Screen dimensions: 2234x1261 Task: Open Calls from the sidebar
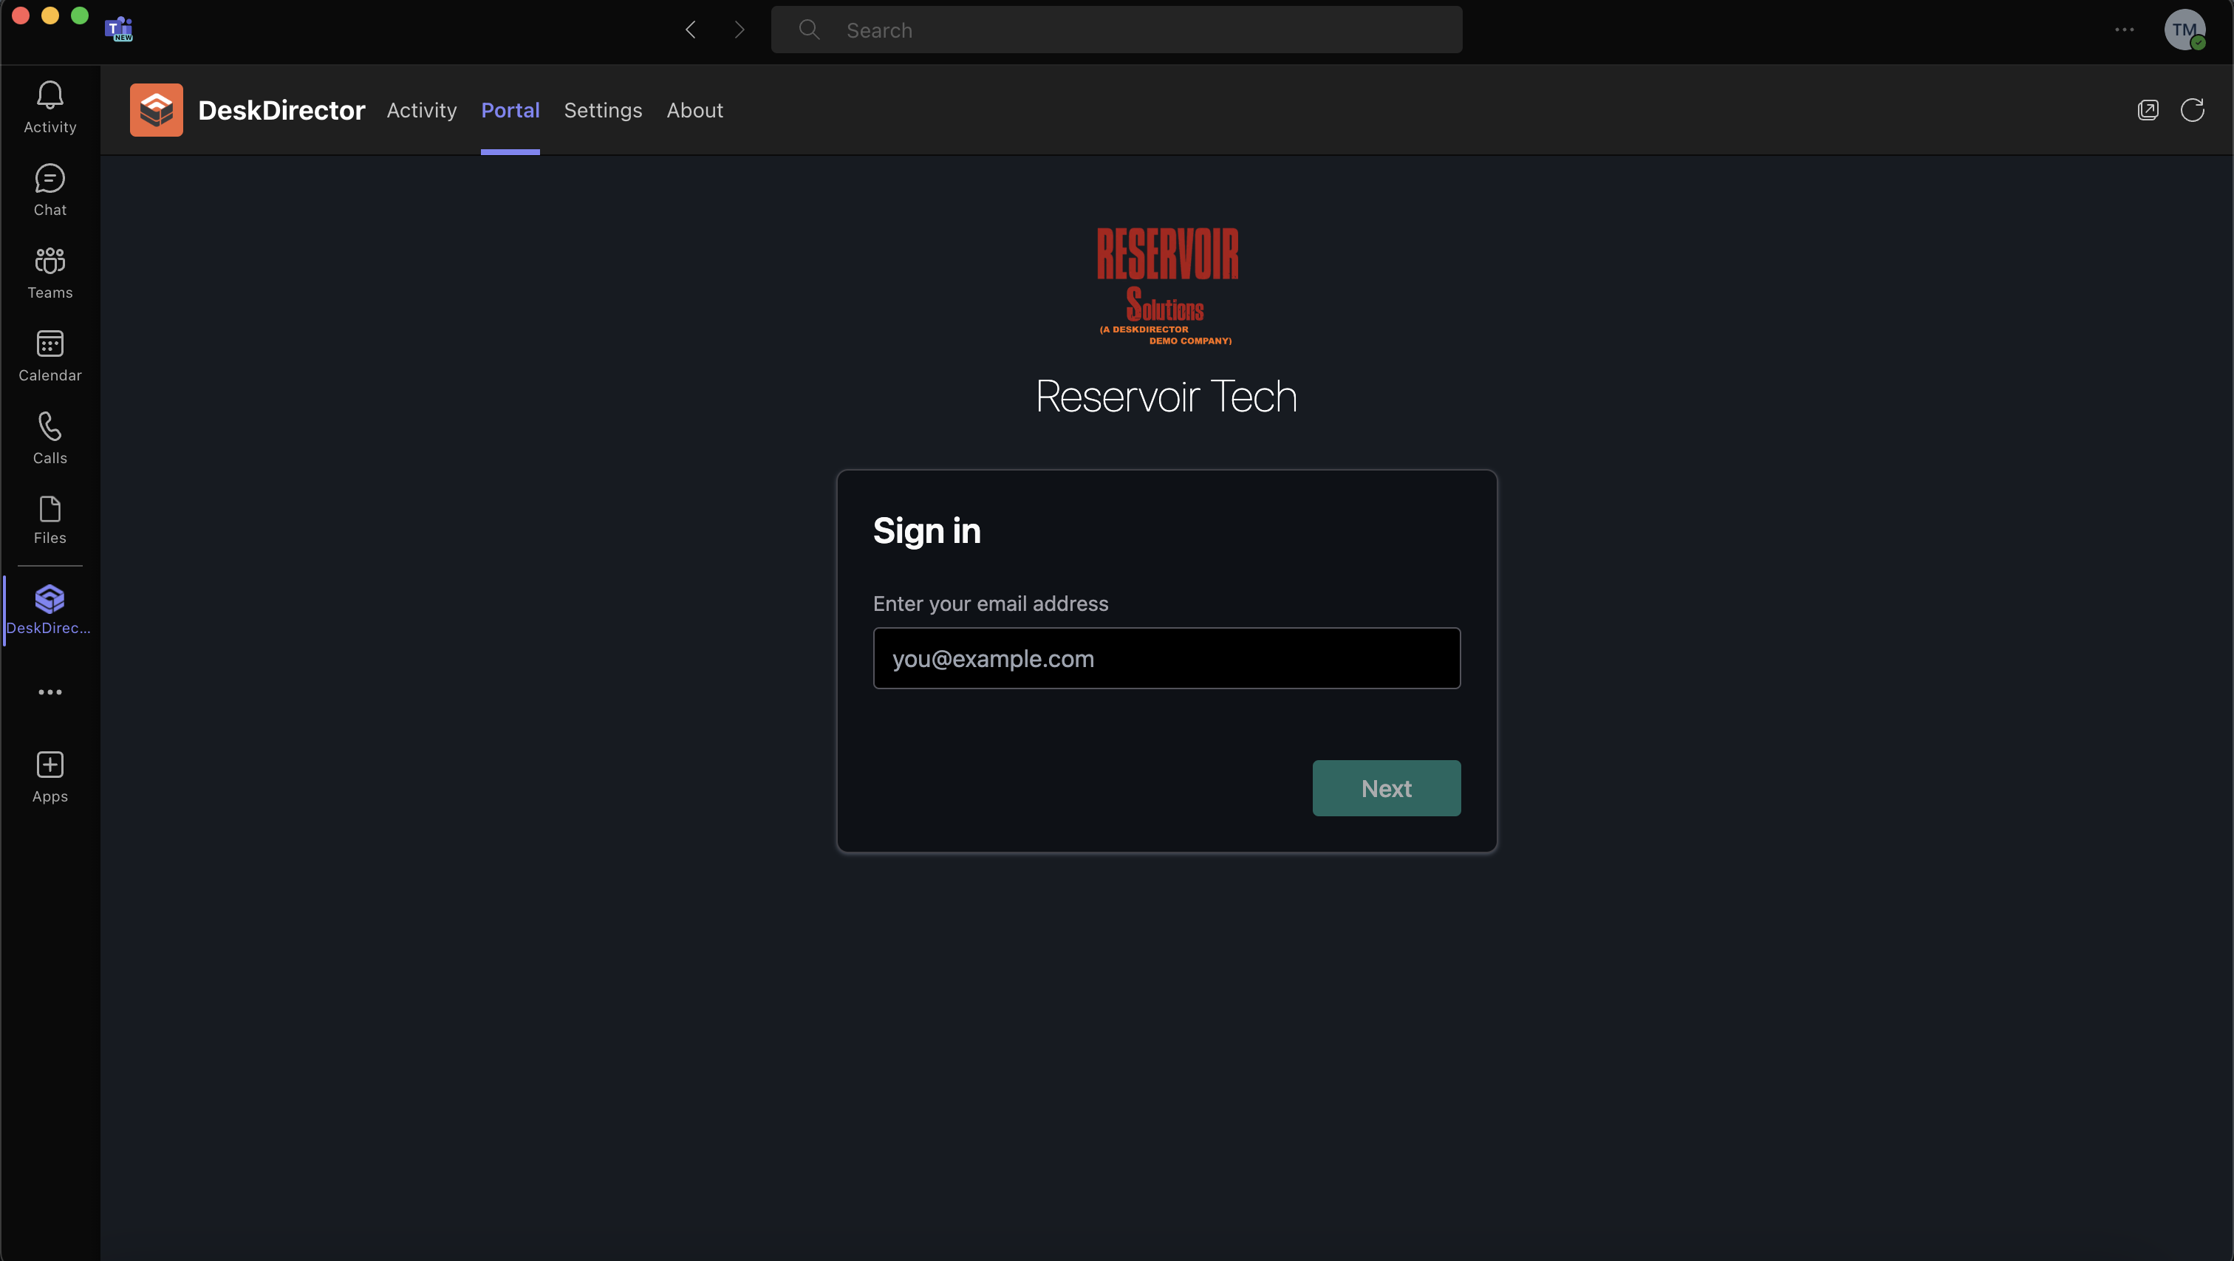[x=49, y=438]
